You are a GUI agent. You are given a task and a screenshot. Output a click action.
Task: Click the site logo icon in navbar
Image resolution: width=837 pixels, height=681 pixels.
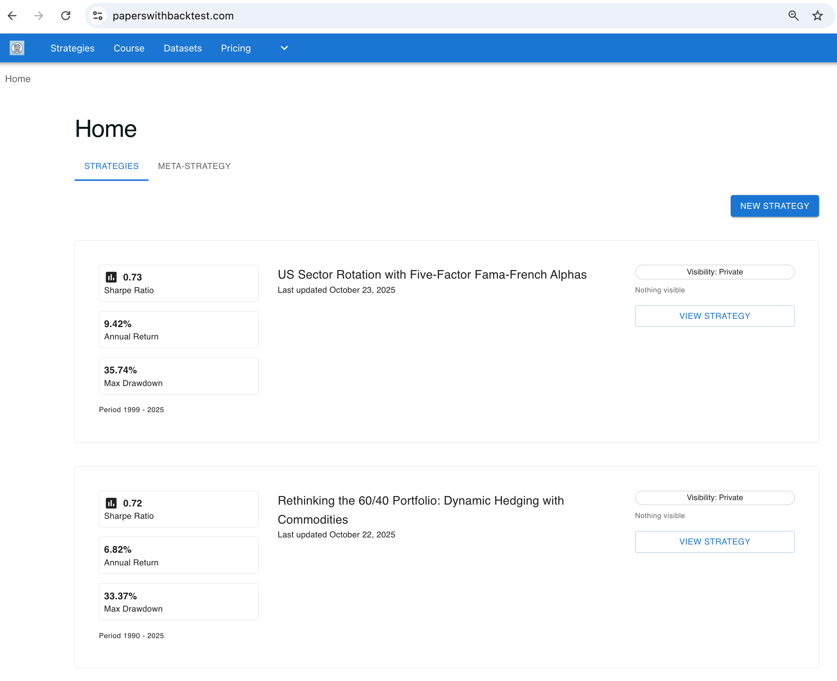[17, 48]
